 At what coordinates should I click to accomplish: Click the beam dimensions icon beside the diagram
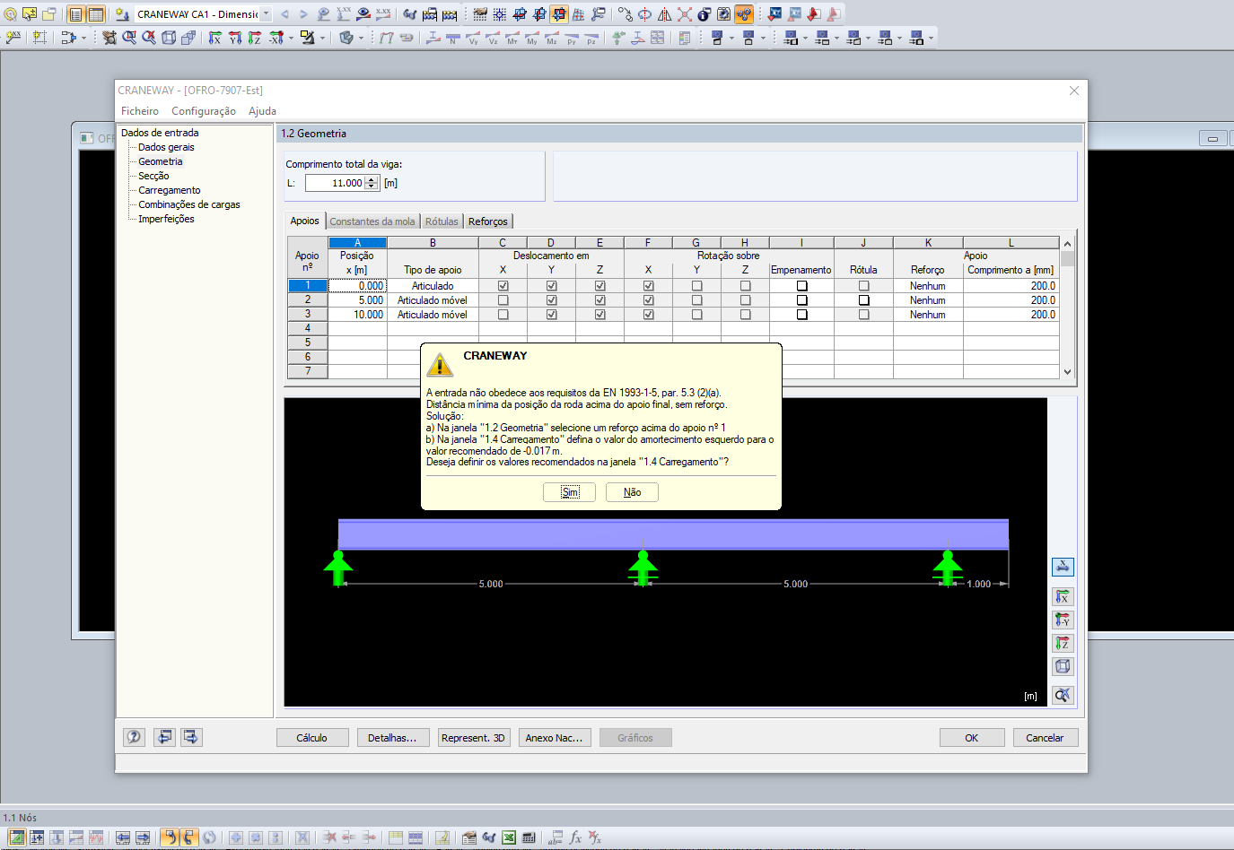coord(1063,567)
